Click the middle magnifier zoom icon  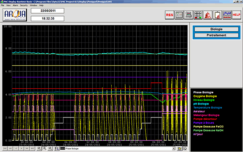[45, 149]
